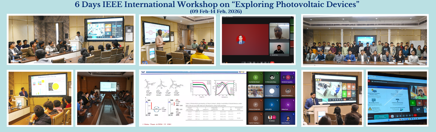Open the dark conference room photo with long table
Viewport: 436px width, 132px height.
point(105,98)
